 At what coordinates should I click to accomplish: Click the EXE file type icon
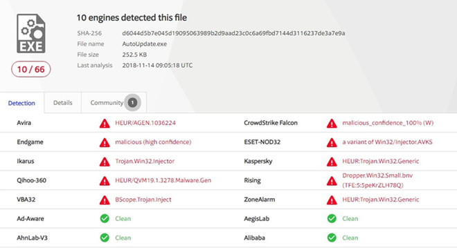31,33
